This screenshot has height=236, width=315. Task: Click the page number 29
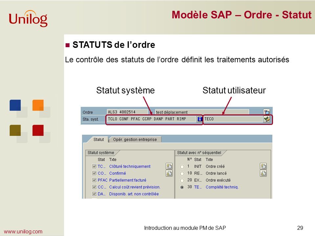tap(300, 228)
